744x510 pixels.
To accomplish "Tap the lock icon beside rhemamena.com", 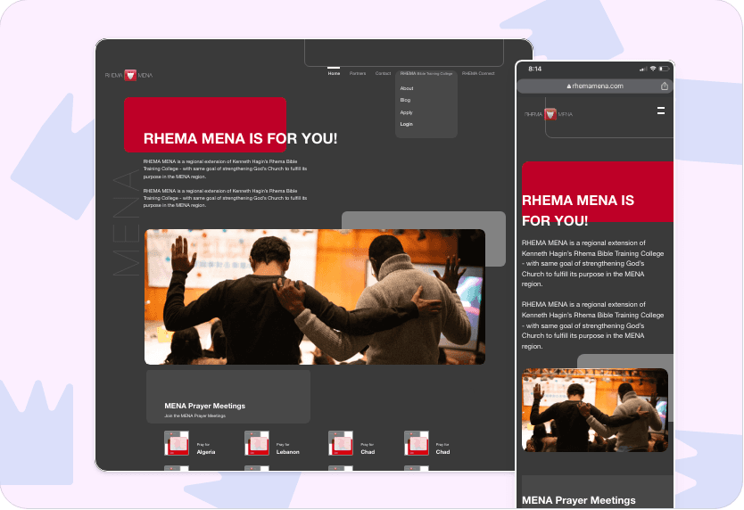I will pos(569,86).
